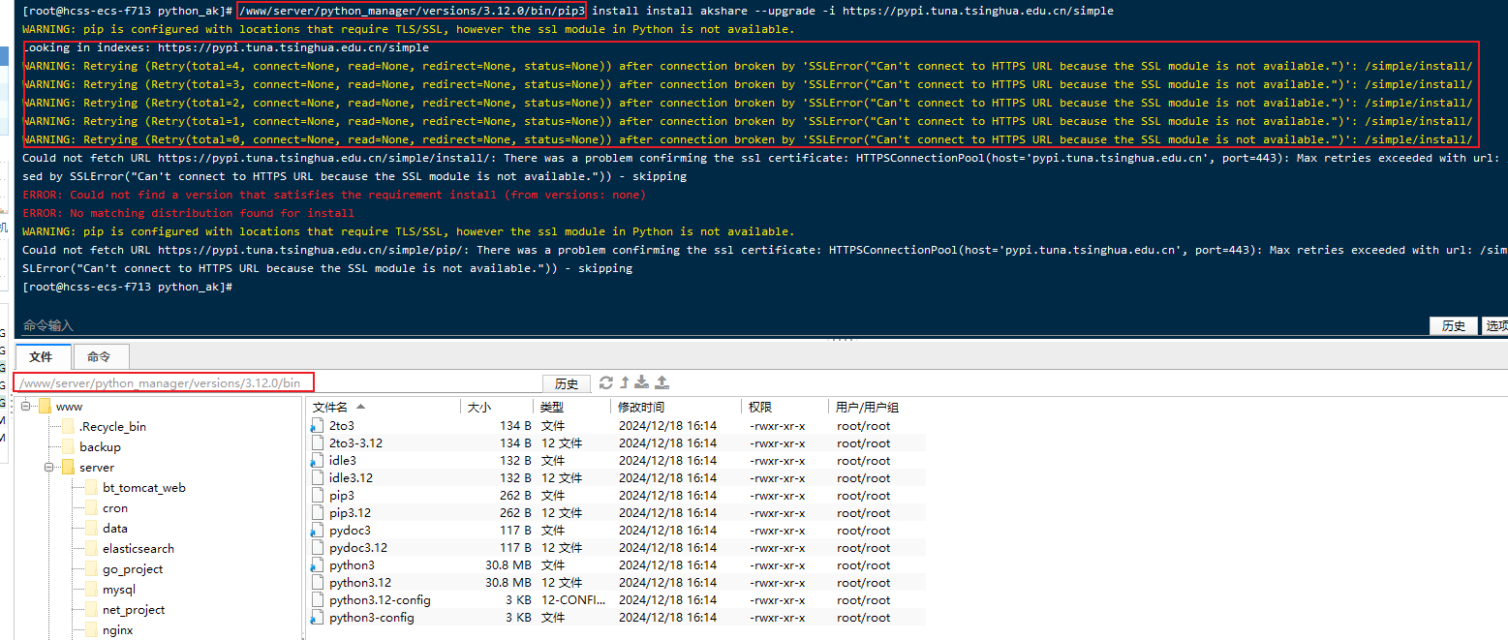Image resolution: width=1508 pixels, height=640 pixels.
Task: Click the terminal prompt on the last line
Action: pyautogui.click(x=128, y=288)
